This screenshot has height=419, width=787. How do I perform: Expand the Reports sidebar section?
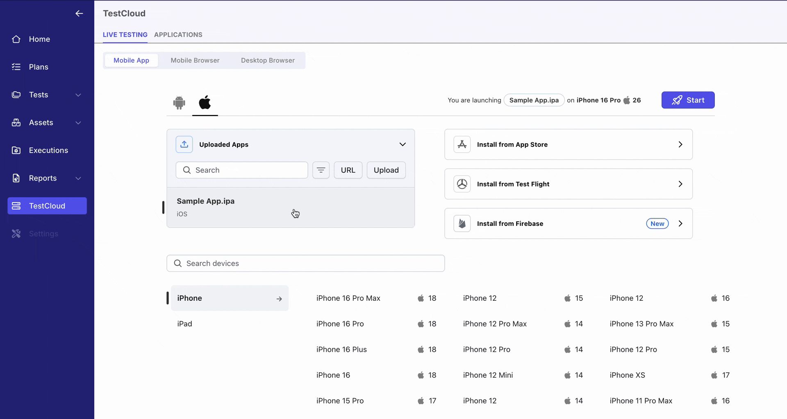[x=78, y=178]
